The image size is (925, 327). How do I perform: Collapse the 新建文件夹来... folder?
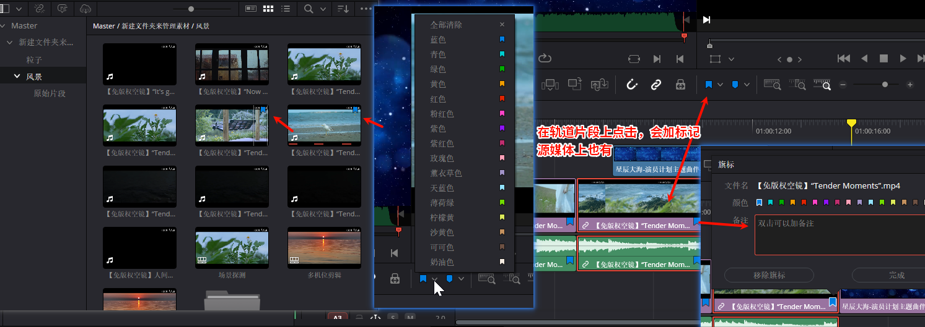coord(9,43)
